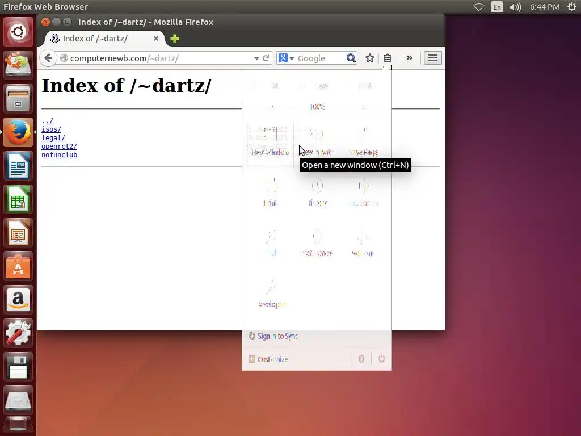Select Copy in the menu panel

(317, 86)
